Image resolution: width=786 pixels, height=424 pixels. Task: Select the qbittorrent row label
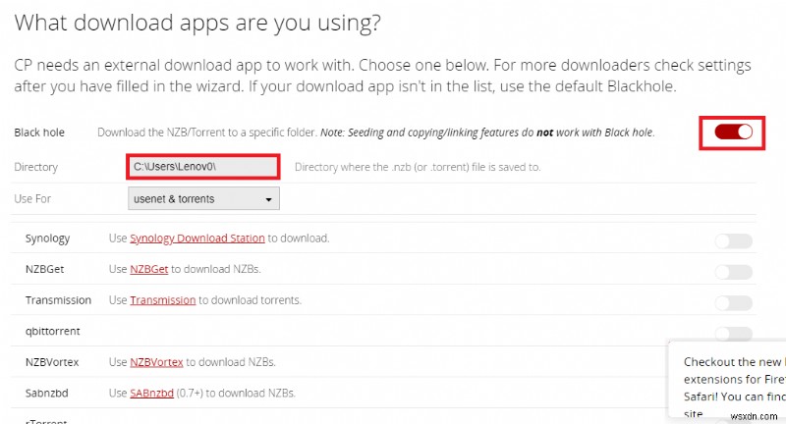point(52,331)
